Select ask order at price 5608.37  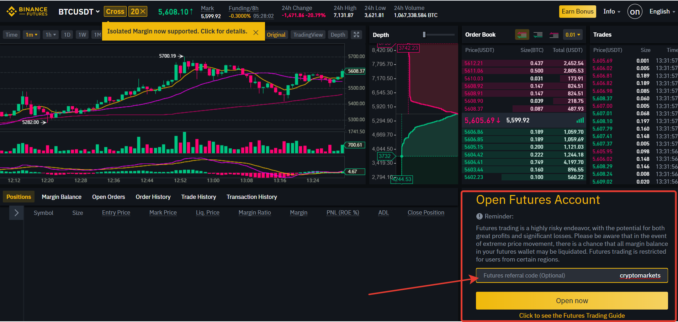click(524, 109)
